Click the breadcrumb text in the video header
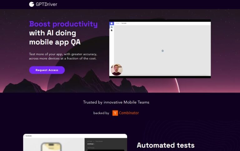The width and height of the screenshot is (240, 151). (x=121, y=23)
